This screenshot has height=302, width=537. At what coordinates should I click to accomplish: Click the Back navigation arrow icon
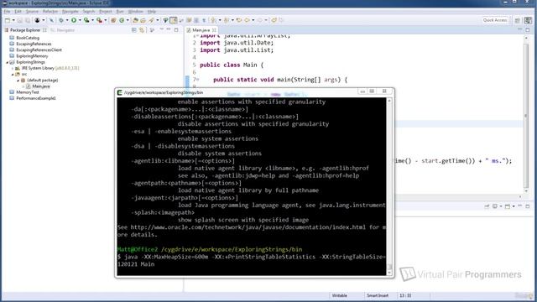pos(247,20)
